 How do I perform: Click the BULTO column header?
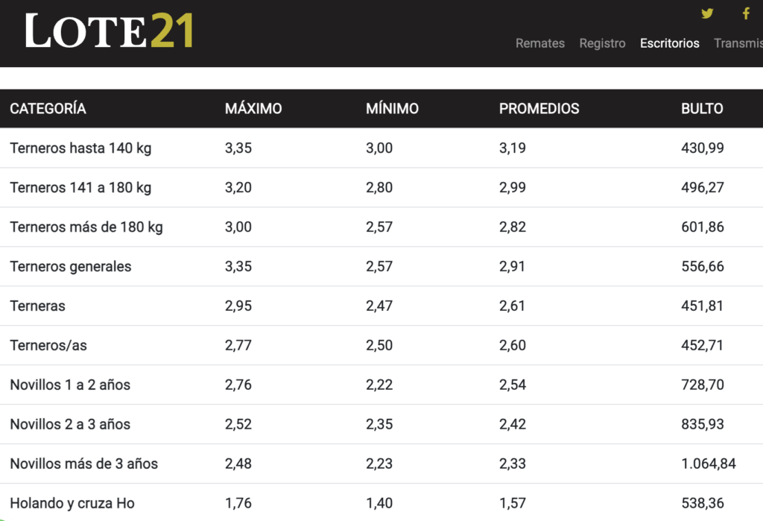pos(702,109)
